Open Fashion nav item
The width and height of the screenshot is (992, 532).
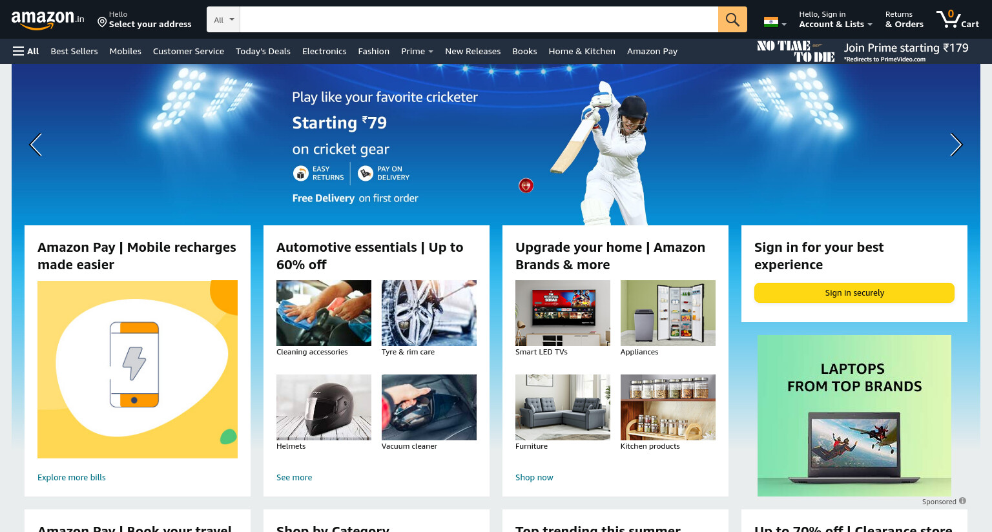pos(374,51)
